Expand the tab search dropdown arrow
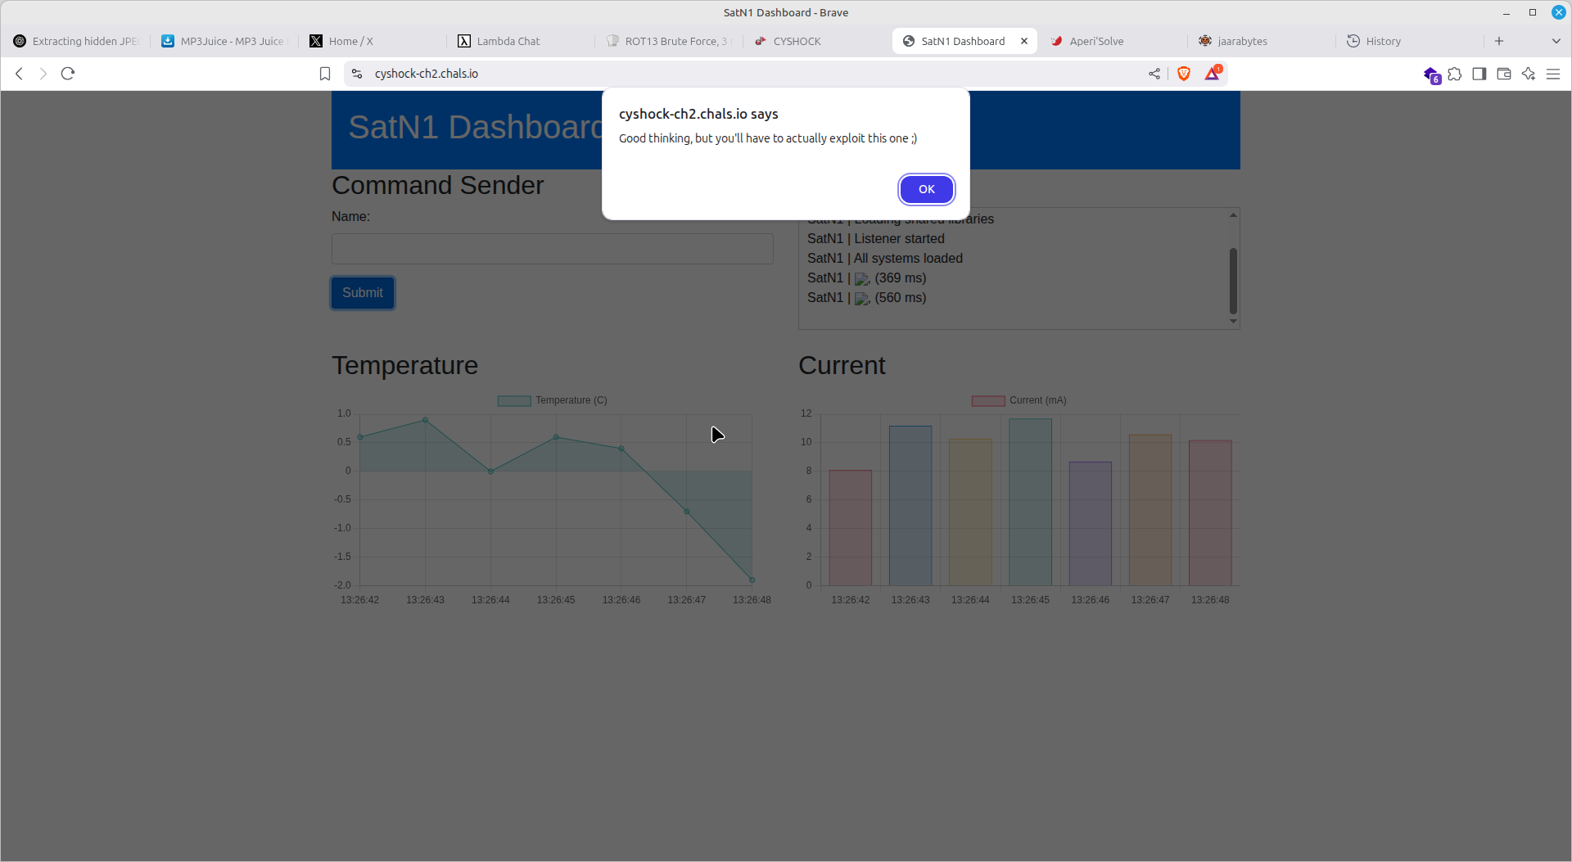 tap(1556, 41)
